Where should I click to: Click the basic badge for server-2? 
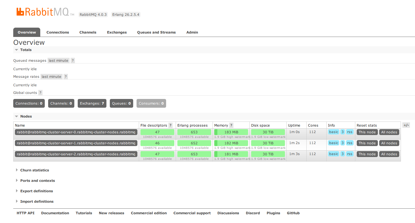[x=334, y=154]
